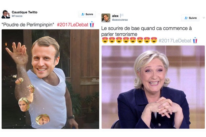The image size is (206, 137).
Task: Click the last heart-eyes emoji before the hashtag
Action: click(154, 40)
